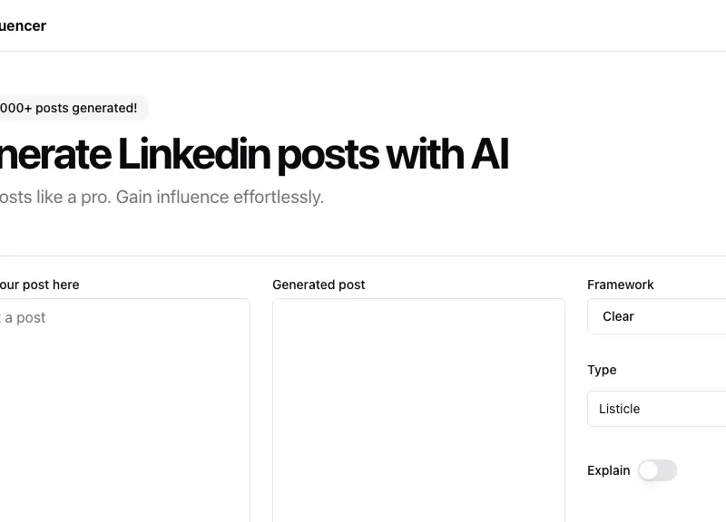Click the 'Type' field label
Image resolution: width=726 pixels, height=522 pixels.
[x=602, y=370]
